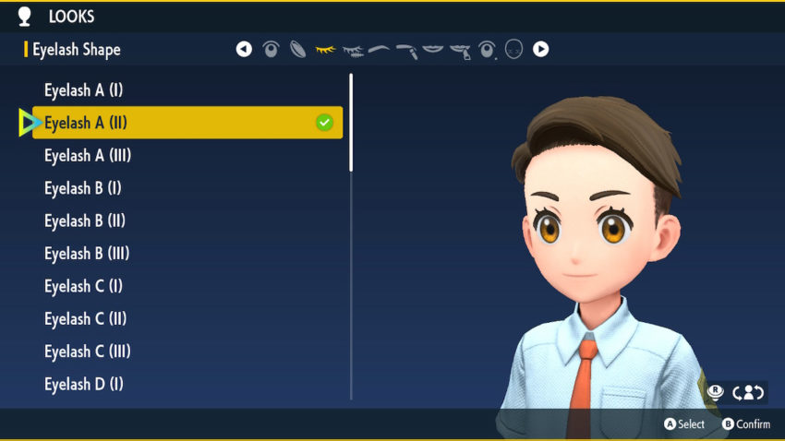
Task: Click the rotate character view icon
Action: [748, 392]
